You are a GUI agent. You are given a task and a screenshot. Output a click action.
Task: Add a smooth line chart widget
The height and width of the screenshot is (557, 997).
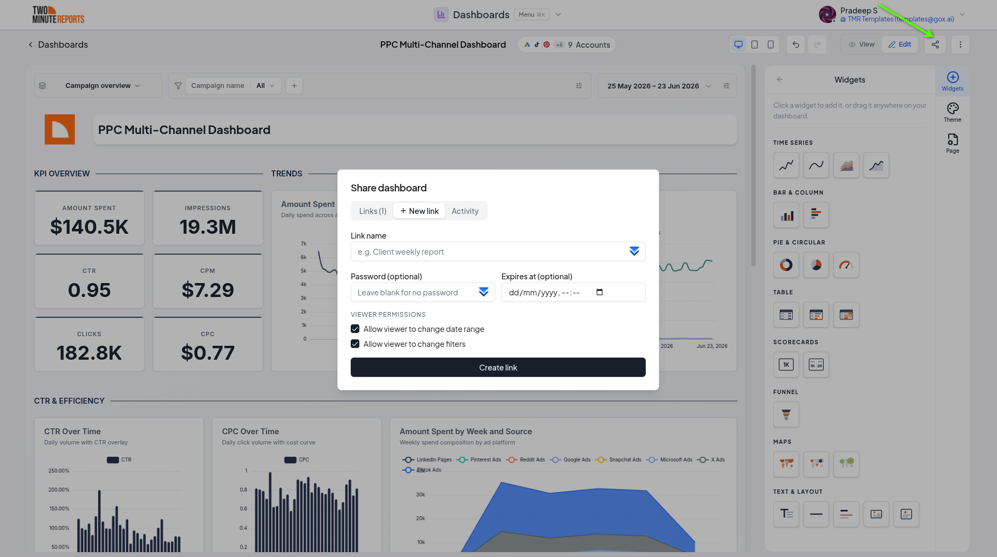tap(816, 165)
